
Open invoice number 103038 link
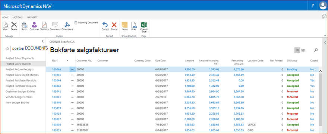pos(57,114)
